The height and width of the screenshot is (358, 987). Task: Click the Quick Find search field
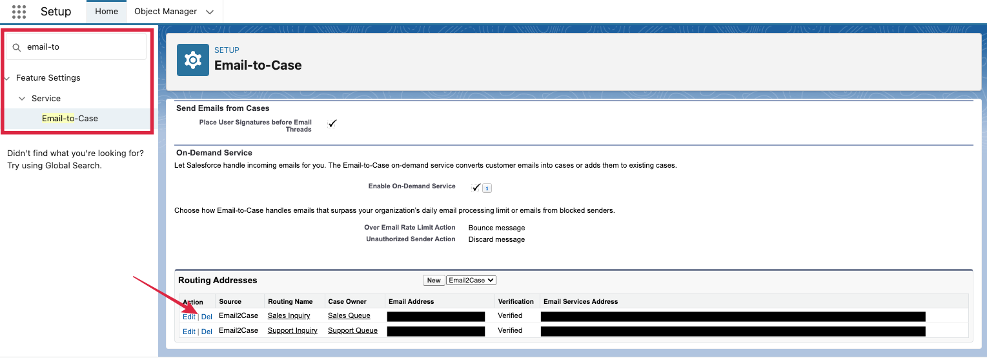tap(76, 47)
